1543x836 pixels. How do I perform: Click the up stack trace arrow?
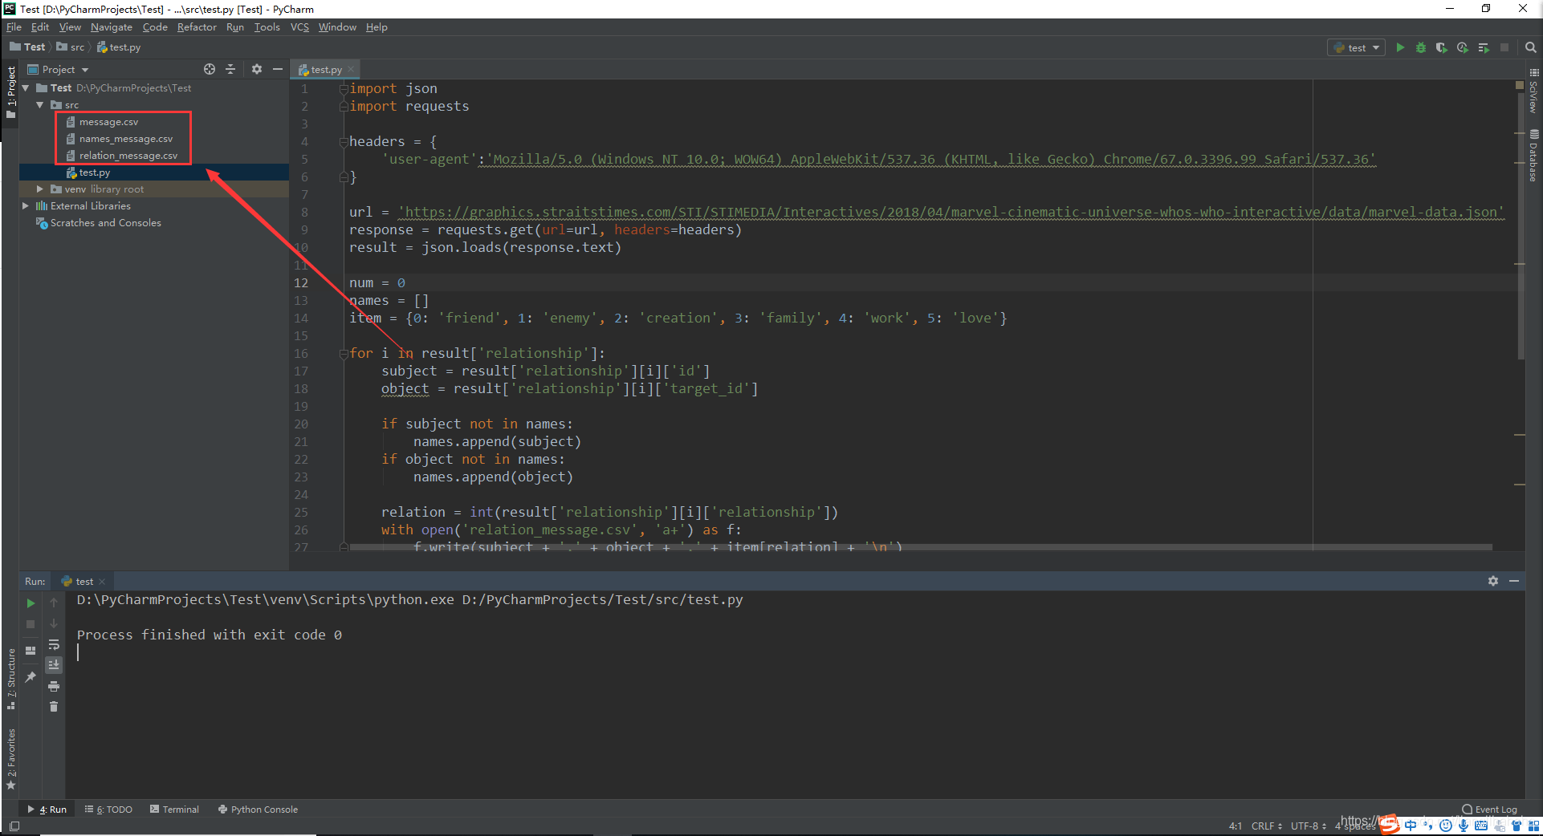(x=54, y=603)
